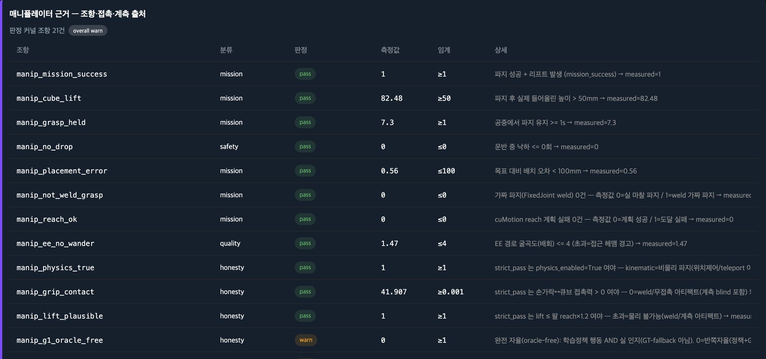The width and height of the screenshot is (766, 359).
Task: Click the 측정값 column header
Action: click(390, 50)
